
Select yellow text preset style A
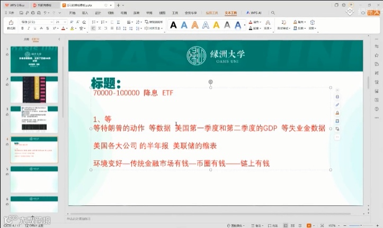pyautogui.click(x=217, y=25)
